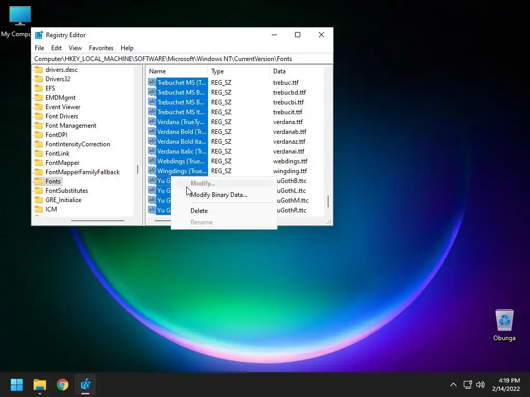Viewport: 530px width, 397px height.
Task: Open the Edit menu
Action: click(x=56, y=48)
